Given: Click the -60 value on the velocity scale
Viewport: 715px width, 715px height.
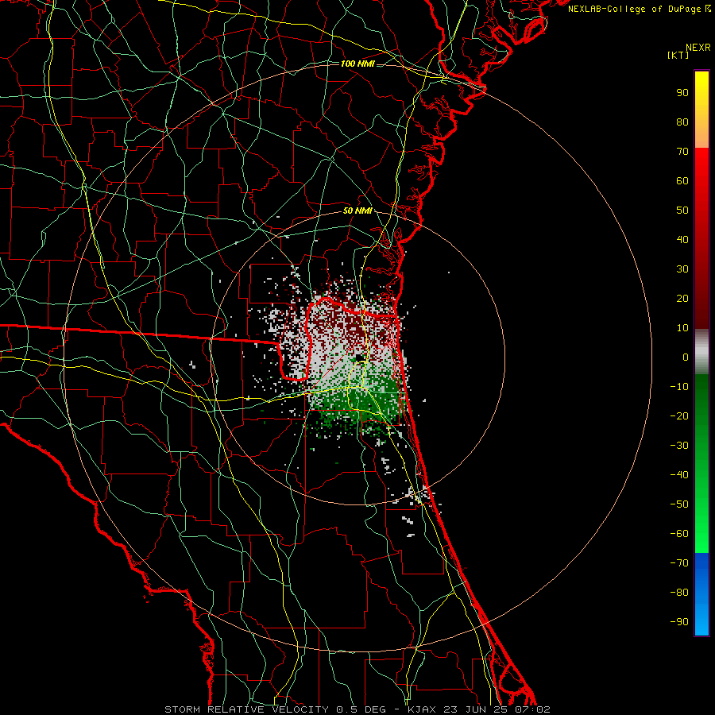Looking at the screenshot, I should coord(679,534).
